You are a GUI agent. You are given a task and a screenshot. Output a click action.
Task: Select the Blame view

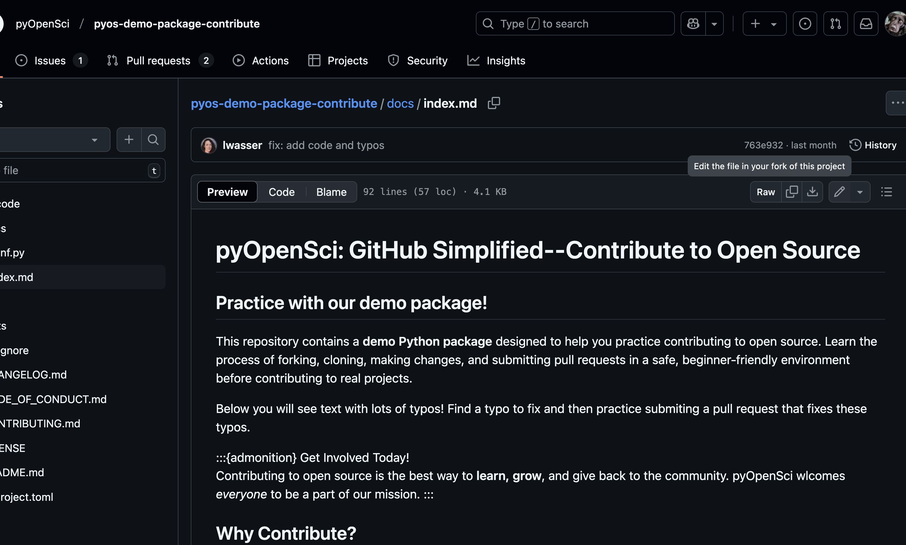pos(331,192)
